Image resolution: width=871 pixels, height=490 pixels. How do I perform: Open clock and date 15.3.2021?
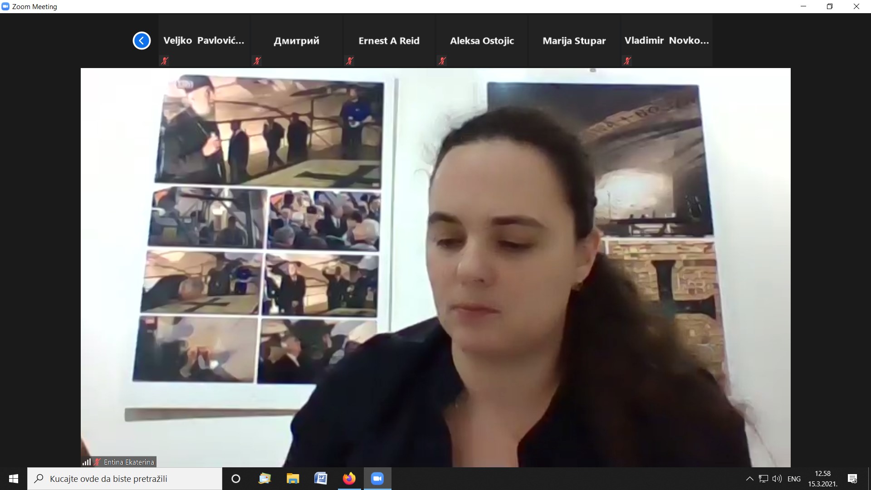pyautogui.click(x=822, y=479)
